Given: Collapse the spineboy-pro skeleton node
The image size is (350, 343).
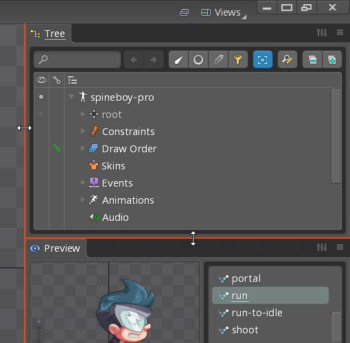Looking at the screenshot, I should click(71, 97).
